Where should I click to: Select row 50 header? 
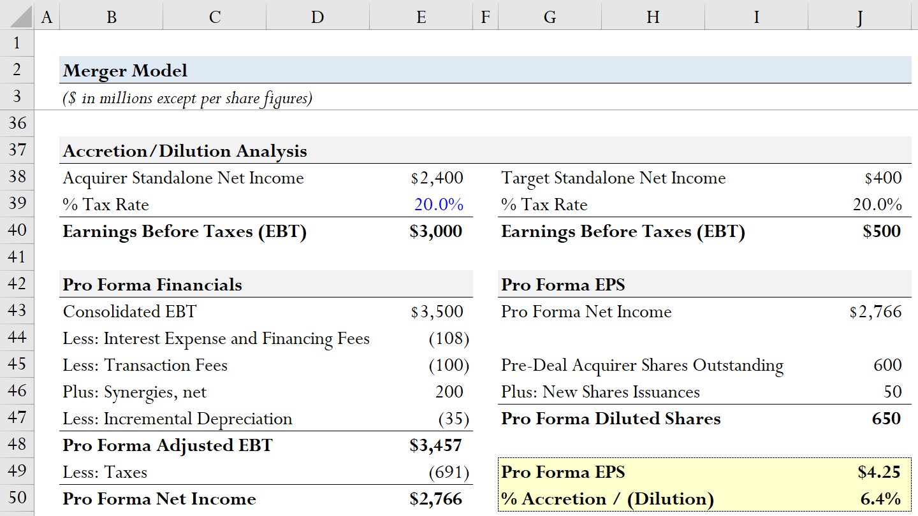point(17,498)
